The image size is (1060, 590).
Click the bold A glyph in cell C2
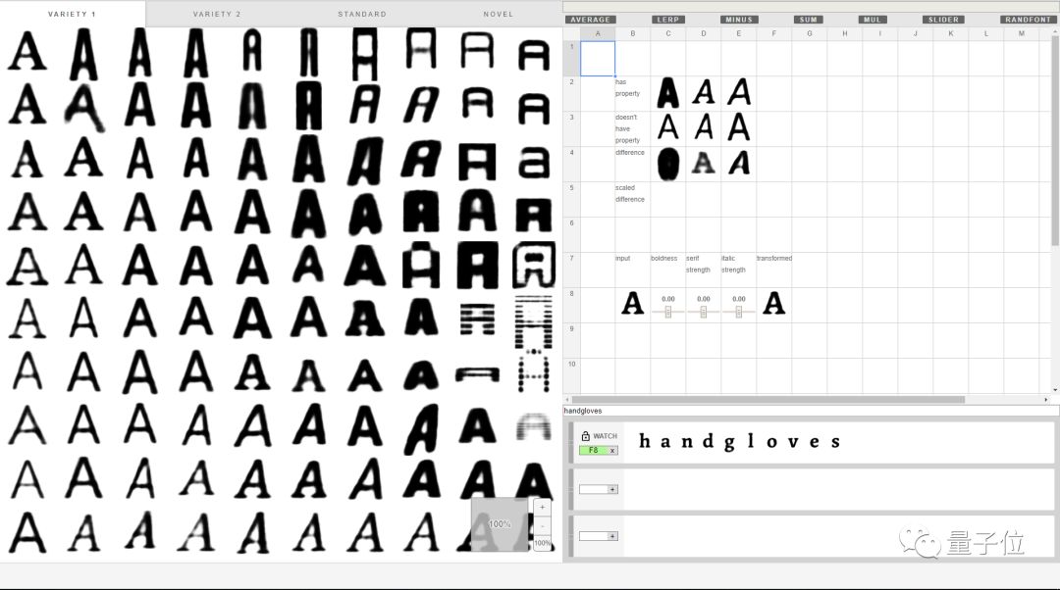tap(668, 93)
